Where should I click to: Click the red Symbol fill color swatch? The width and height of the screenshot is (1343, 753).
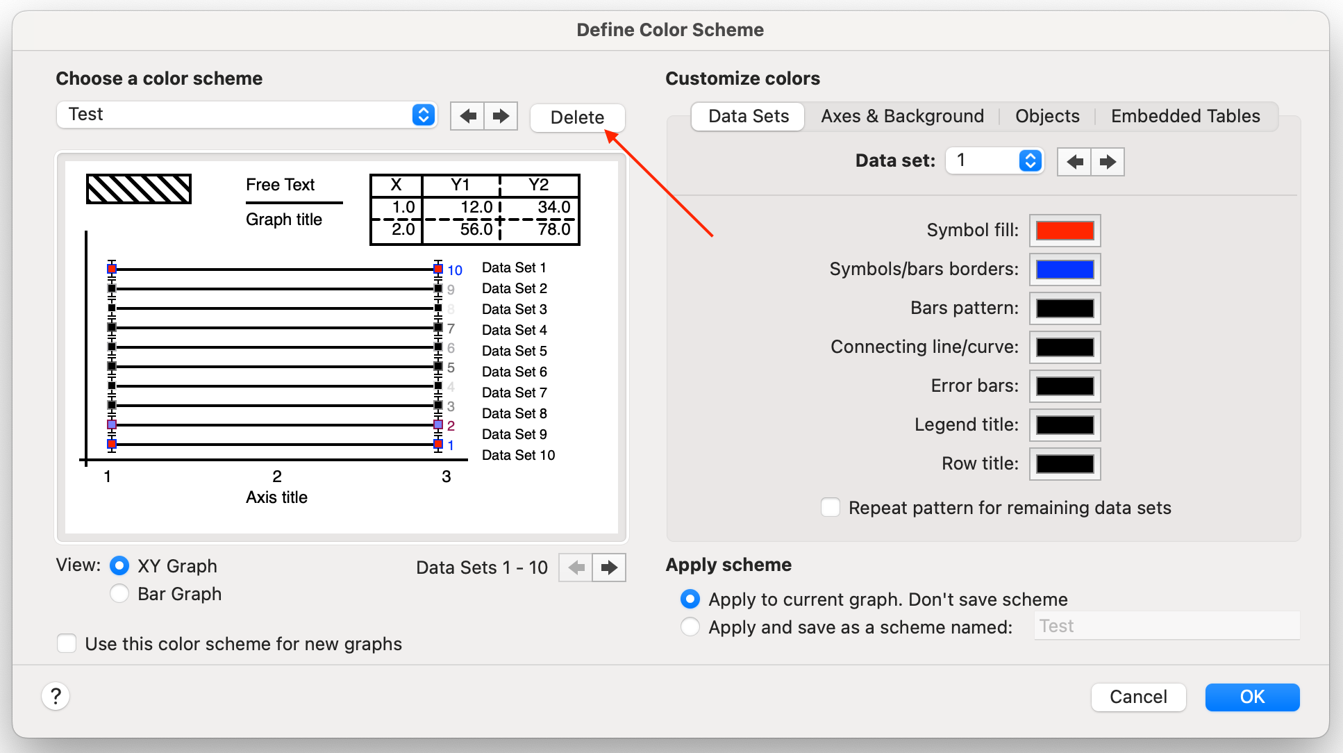pos(1064,231)
